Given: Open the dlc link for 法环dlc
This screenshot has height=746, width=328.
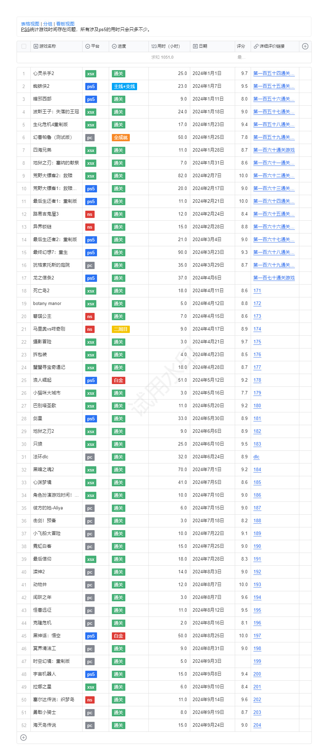Looking at the screenshot, I should pyautogui.click(x=256, y=457).
